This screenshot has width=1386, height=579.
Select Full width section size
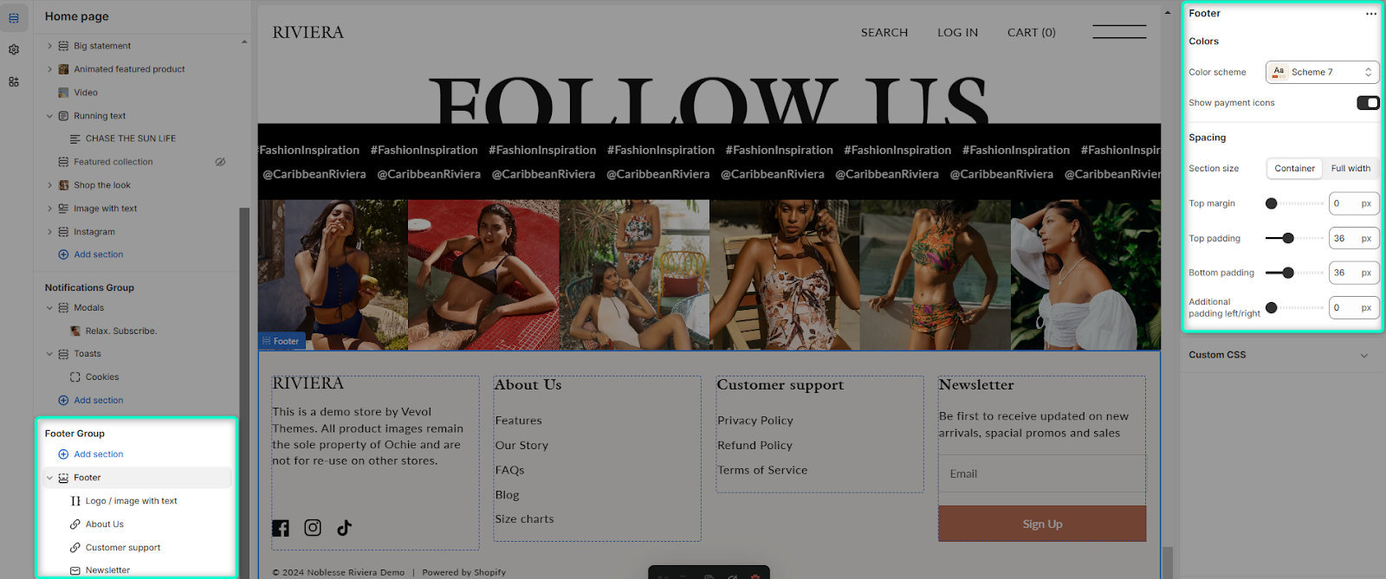(1350, 169)
